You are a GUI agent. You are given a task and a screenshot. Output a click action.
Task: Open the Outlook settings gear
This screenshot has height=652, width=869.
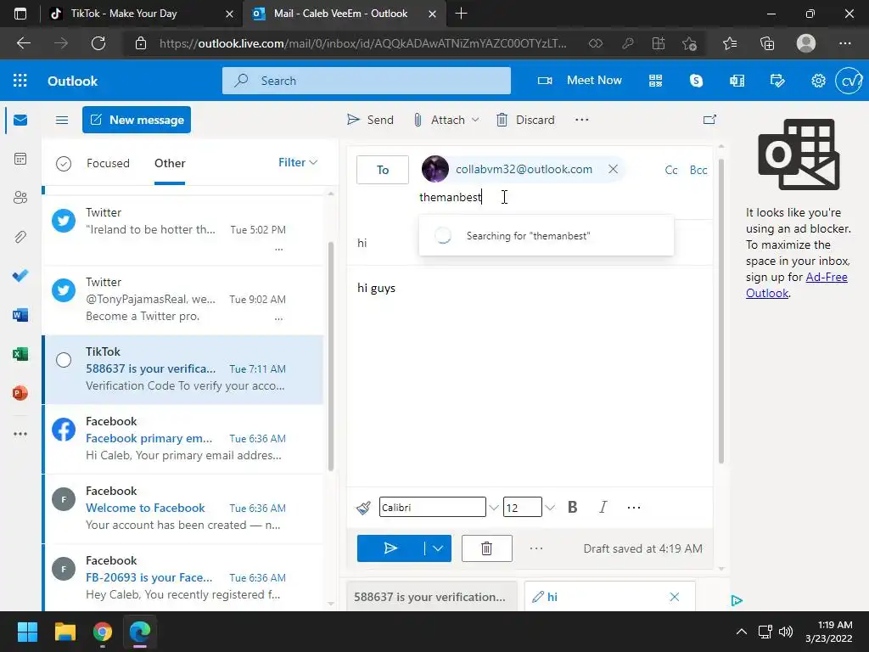click(818, 81)
